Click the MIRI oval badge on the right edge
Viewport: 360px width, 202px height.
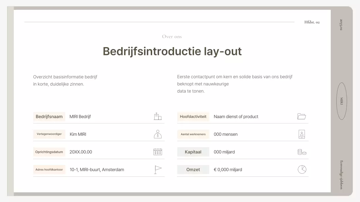tap(341, 101)
